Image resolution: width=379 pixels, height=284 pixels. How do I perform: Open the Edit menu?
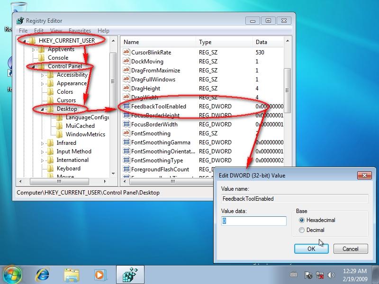(39, 30)
